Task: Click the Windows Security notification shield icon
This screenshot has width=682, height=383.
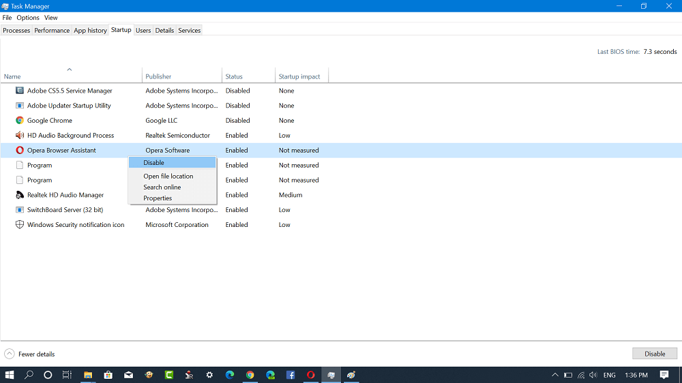Action: pos(20,224)
